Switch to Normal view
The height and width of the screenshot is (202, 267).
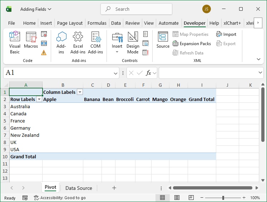pyautogui.click(x=162, y=198)
